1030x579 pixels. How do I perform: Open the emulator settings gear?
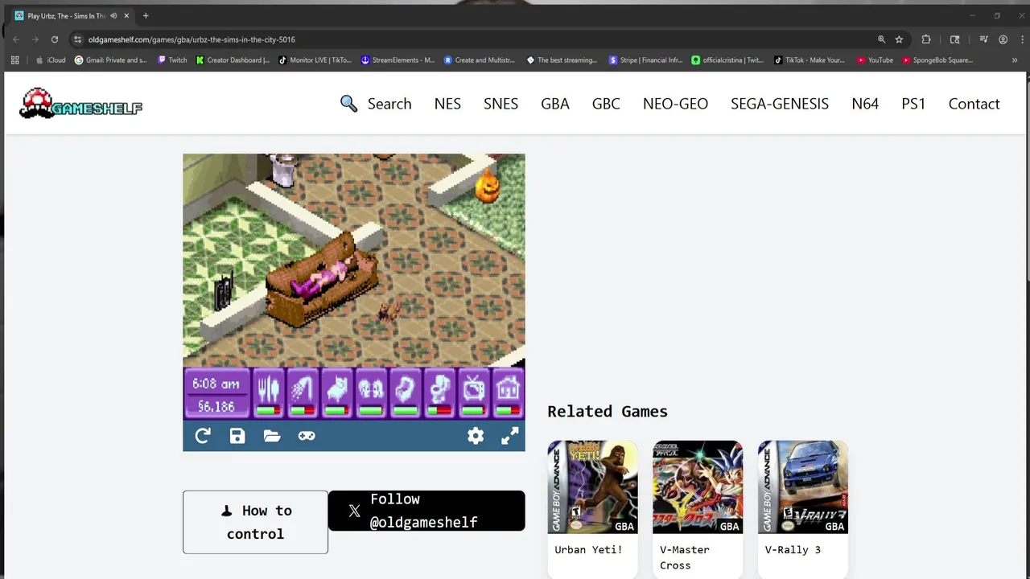[x=476, y=436]
